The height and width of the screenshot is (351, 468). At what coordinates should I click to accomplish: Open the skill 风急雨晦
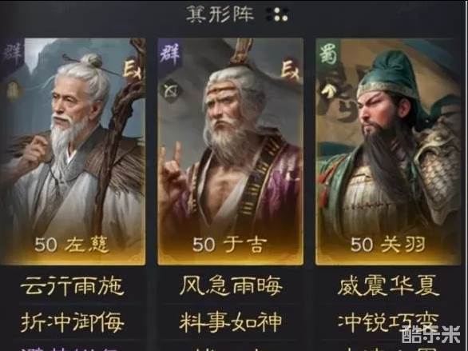pos(231,286)
